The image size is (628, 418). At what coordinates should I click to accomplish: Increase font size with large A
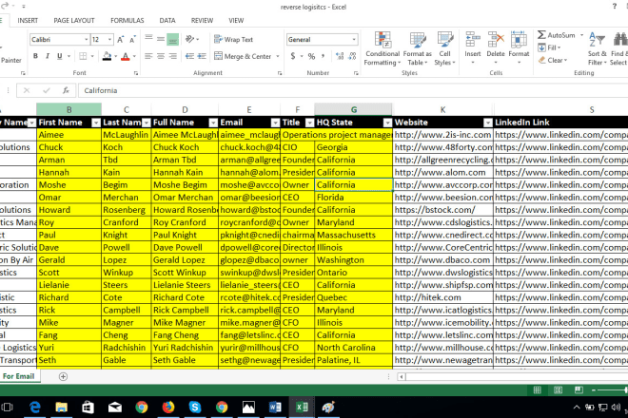120,39
